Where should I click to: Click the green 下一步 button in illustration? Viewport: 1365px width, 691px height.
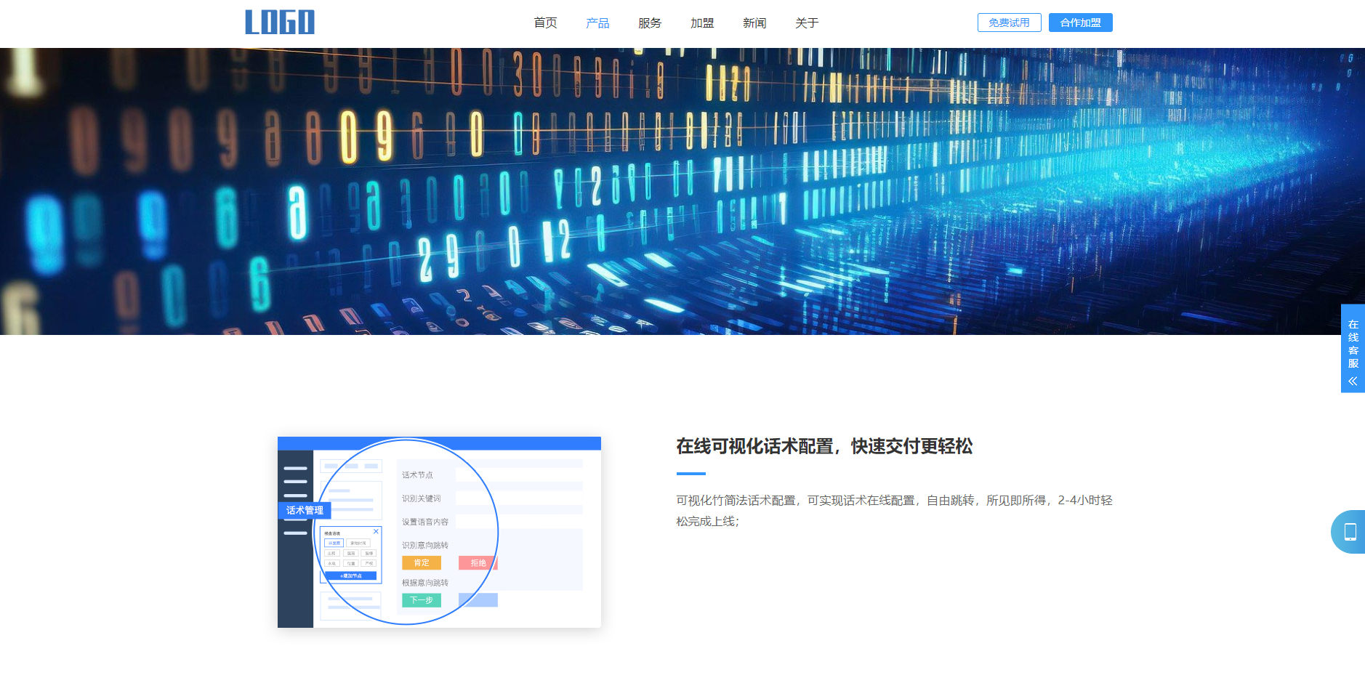pyautogui.click(x=422, y=600)
